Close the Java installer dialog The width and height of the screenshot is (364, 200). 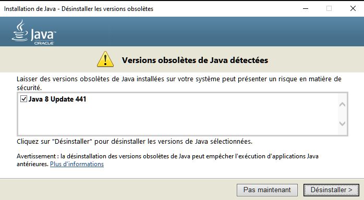click(x=353, y=8)
